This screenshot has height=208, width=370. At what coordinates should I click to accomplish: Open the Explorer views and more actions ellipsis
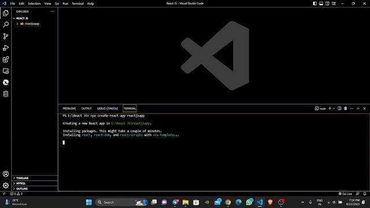pyautogui.click(x=52, y=12)
